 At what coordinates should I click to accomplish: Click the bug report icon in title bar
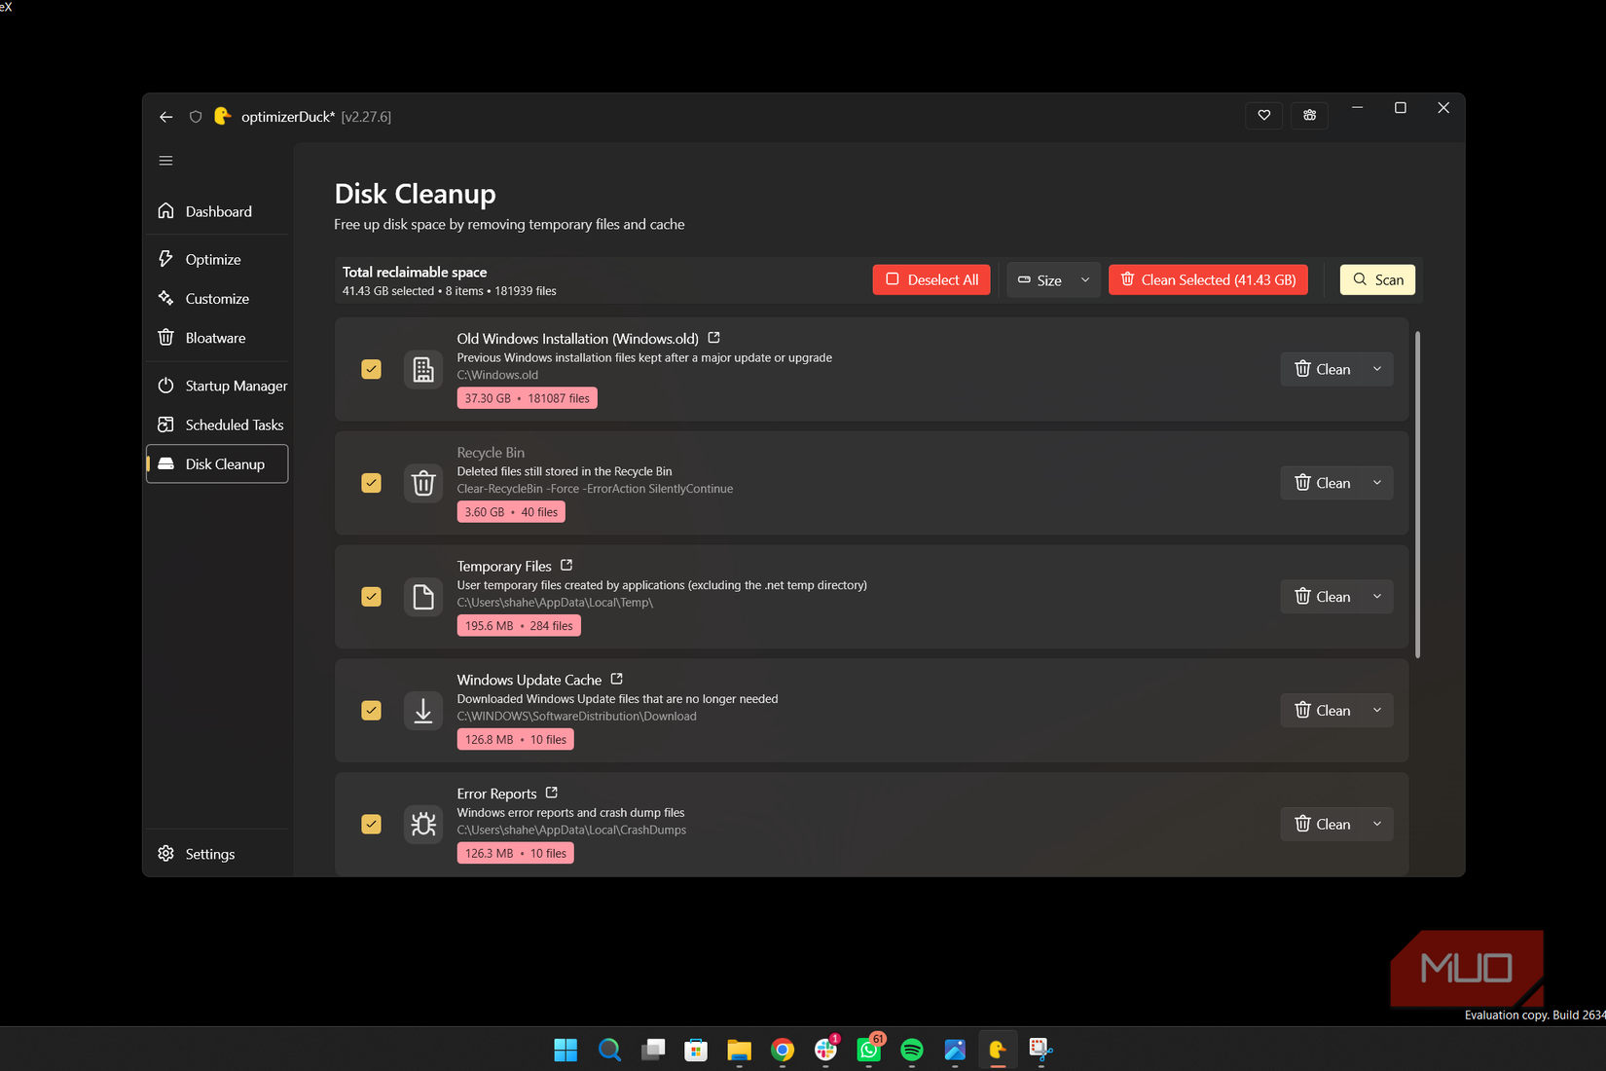point(1309,115)
